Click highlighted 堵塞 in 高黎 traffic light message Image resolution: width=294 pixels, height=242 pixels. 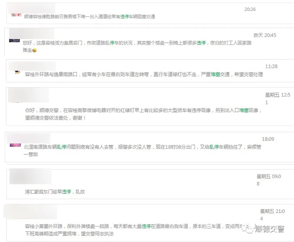click(244, 111)
